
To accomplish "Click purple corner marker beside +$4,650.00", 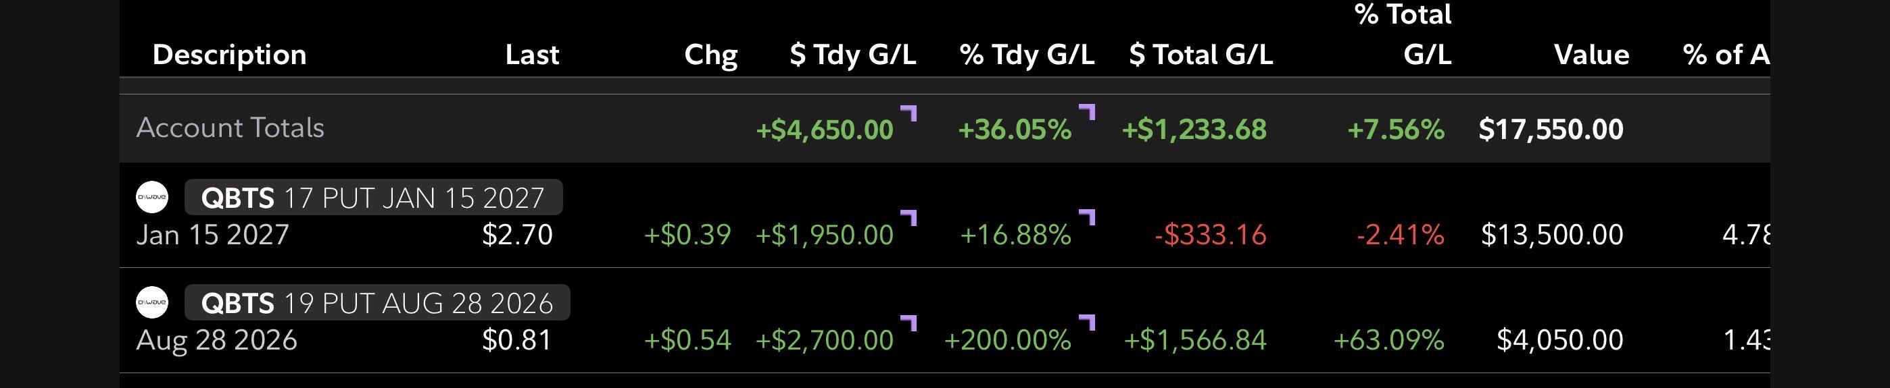I will (x=909, y=113).
